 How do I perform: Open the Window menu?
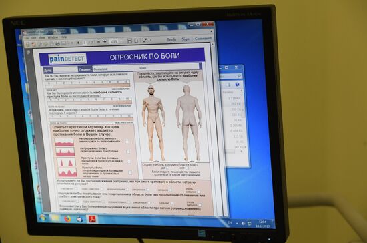[53, 37]
